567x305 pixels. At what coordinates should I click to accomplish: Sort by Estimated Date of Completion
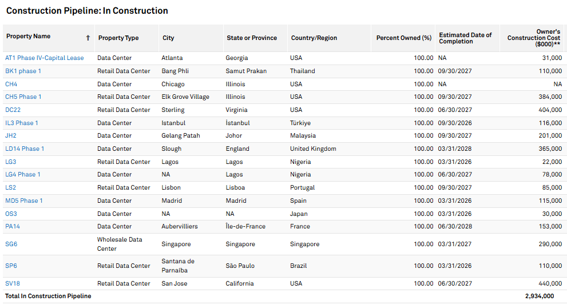point(465,38)
